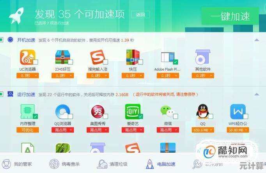Uncheck the Adobe Flash Player checkbox
Viewport: 266px width, 173px height.
point(176,62)
